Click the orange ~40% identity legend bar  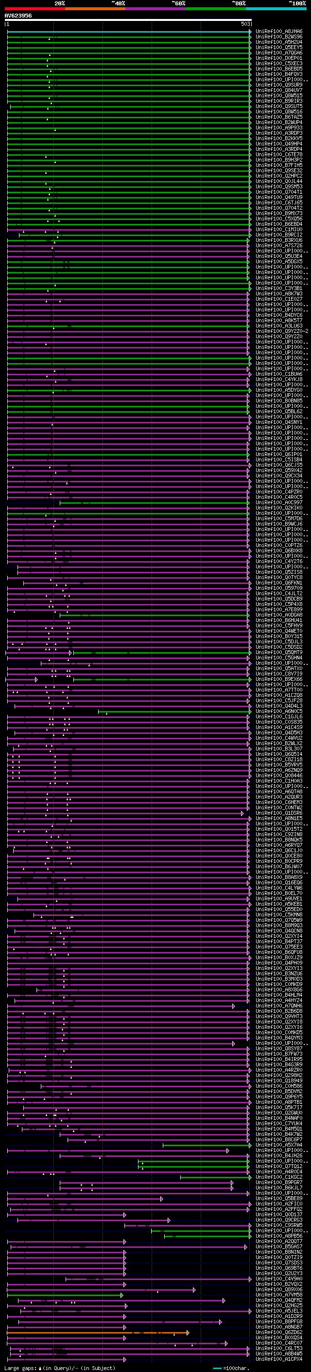pyautogui.click(x=95, y=9)
